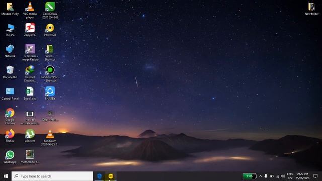Screen dimensions: 322x181
Task: Select the Book1.xlsx Excel file
Action: pyautogui.click(x=30, y=94)
